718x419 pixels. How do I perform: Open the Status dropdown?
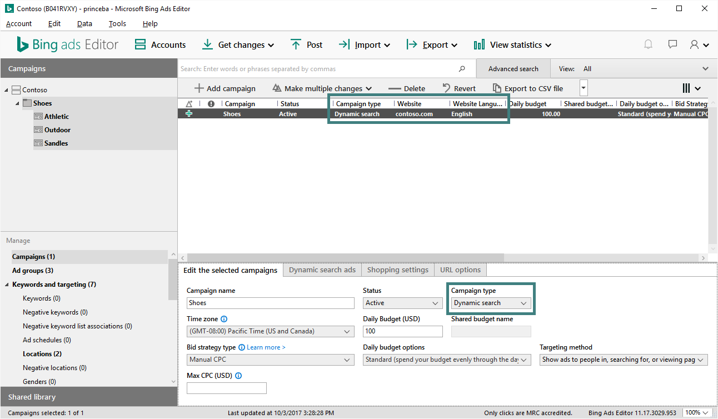point(403,303)
